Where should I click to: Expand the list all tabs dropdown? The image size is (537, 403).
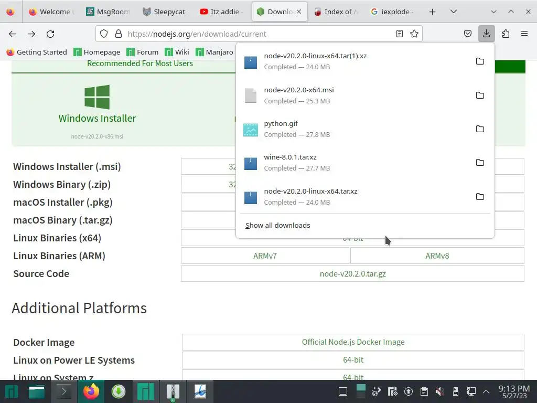454,12
